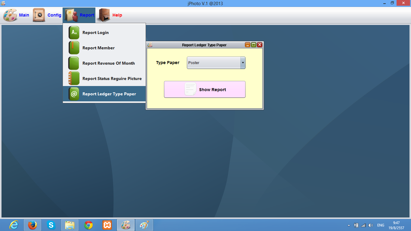411x231 pixels.
Task: Click the network signal tray icon
Action: pyautogui.click(x=363, y=225)
